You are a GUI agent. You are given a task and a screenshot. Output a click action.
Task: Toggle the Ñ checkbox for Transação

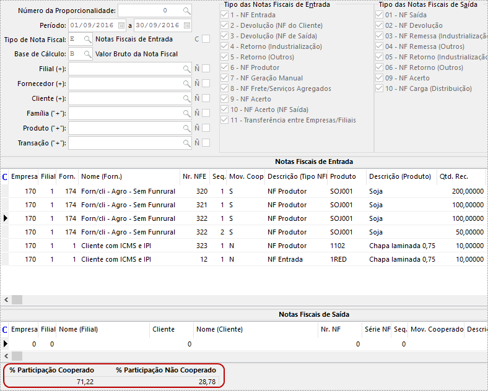[x=206, y=143]
